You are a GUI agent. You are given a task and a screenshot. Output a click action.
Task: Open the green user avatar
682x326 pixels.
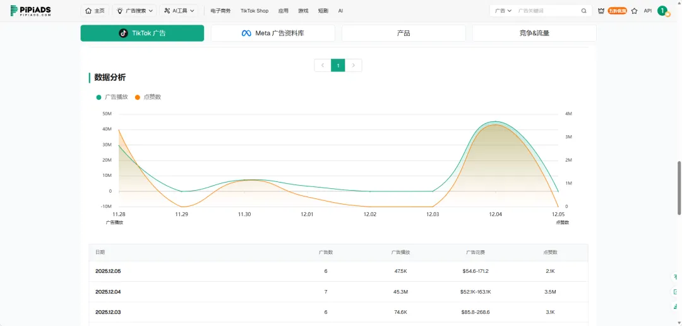pos(662,11)
